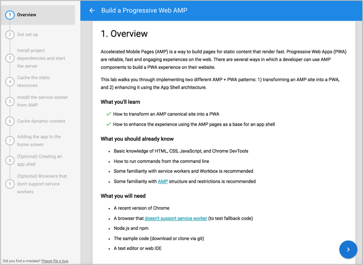Image resolution: width=363 pixels, height=265 pixels.
Task: Click 'Some familiarity with service workers' bullet
Action: pyautogui.click(x=183, y=172)
